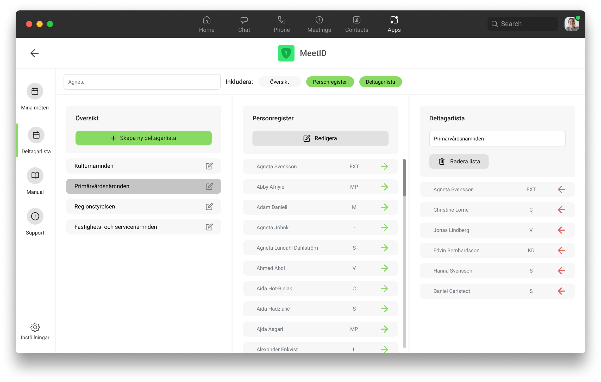Viewport: 601px width, 382px height.
Task: Toggle the Deltagarlista filter off
Action: (x=380, y=82)
